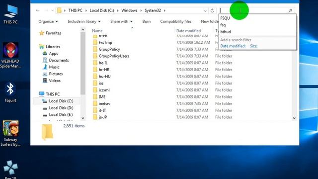The image size is (318, 179).
Task: Click the Pictures library icon
Action: (x=45, y=74)
